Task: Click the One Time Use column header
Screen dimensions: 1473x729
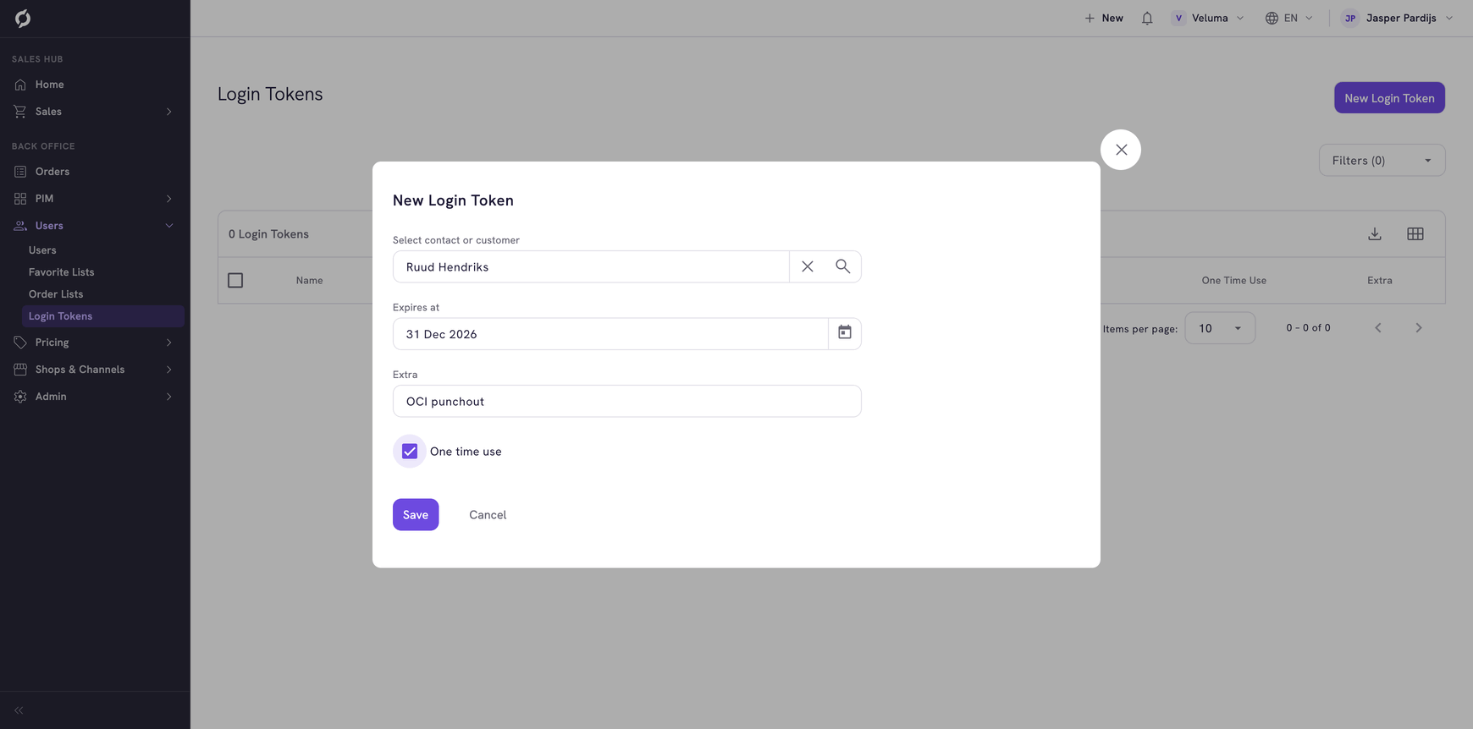Action: (x=1233, y=281)
